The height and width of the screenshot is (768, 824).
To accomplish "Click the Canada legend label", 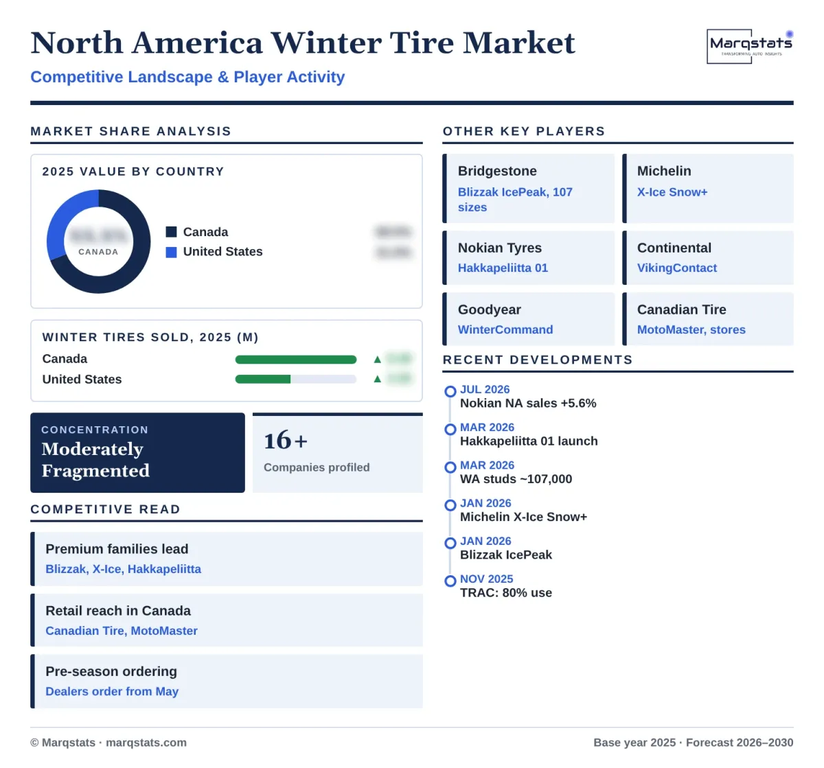I will click(x=205, y=232).
